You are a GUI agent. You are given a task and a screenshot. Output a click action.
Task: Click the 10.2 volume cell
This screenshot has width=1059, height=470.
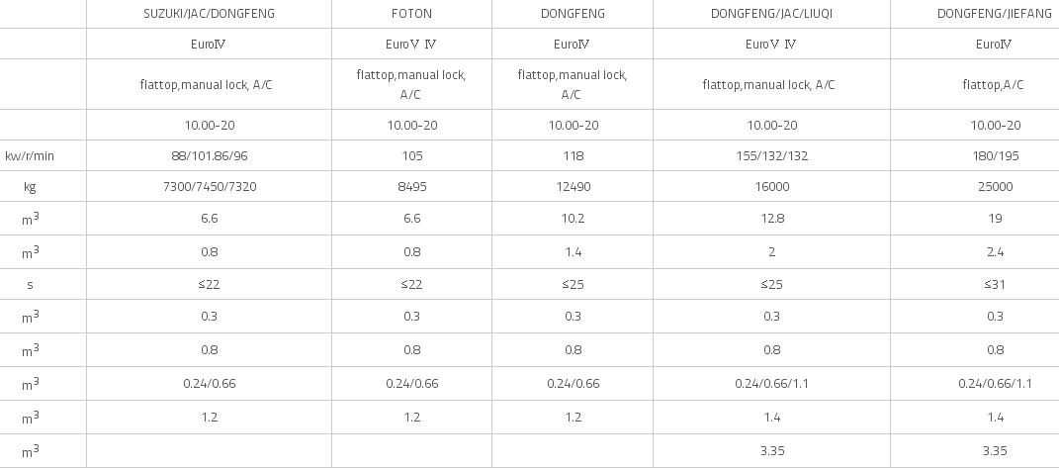573,219
